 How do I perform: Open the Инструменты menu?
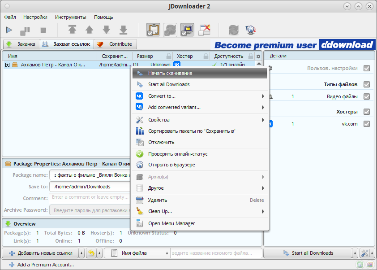tap(71, 17)
